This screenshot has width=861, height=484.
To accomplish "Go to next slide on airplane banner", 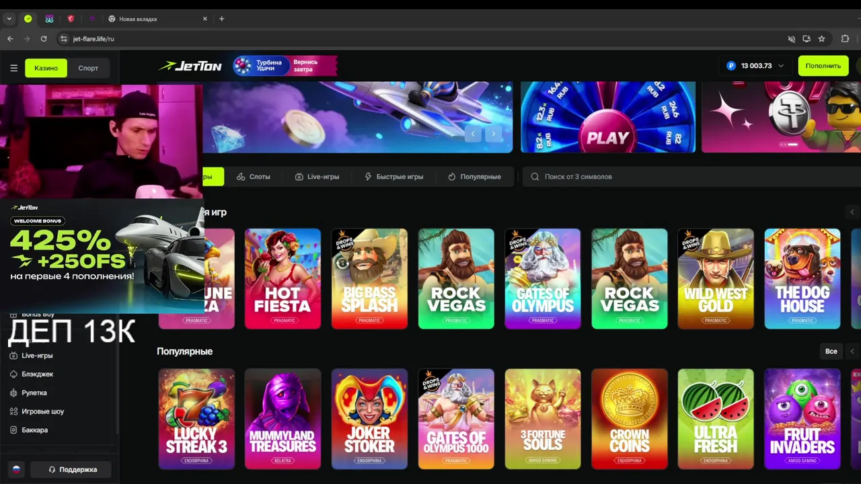I will pyautogui.click(x=493, y=134).
